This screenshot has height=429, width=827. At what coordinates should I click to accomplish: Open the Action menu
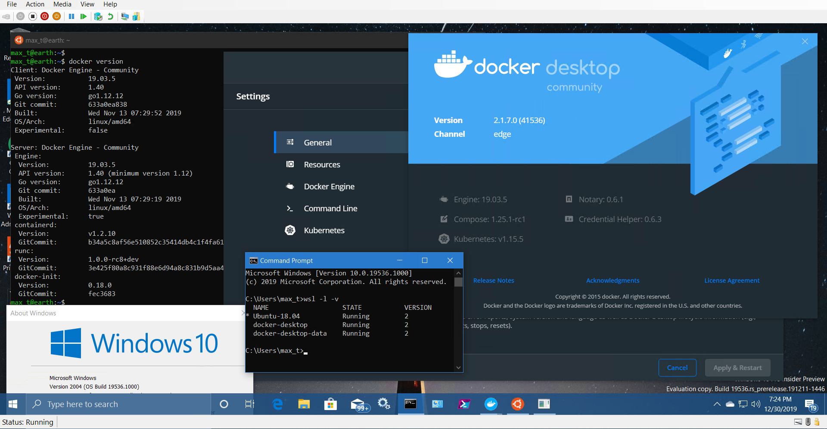click(35, 4)
